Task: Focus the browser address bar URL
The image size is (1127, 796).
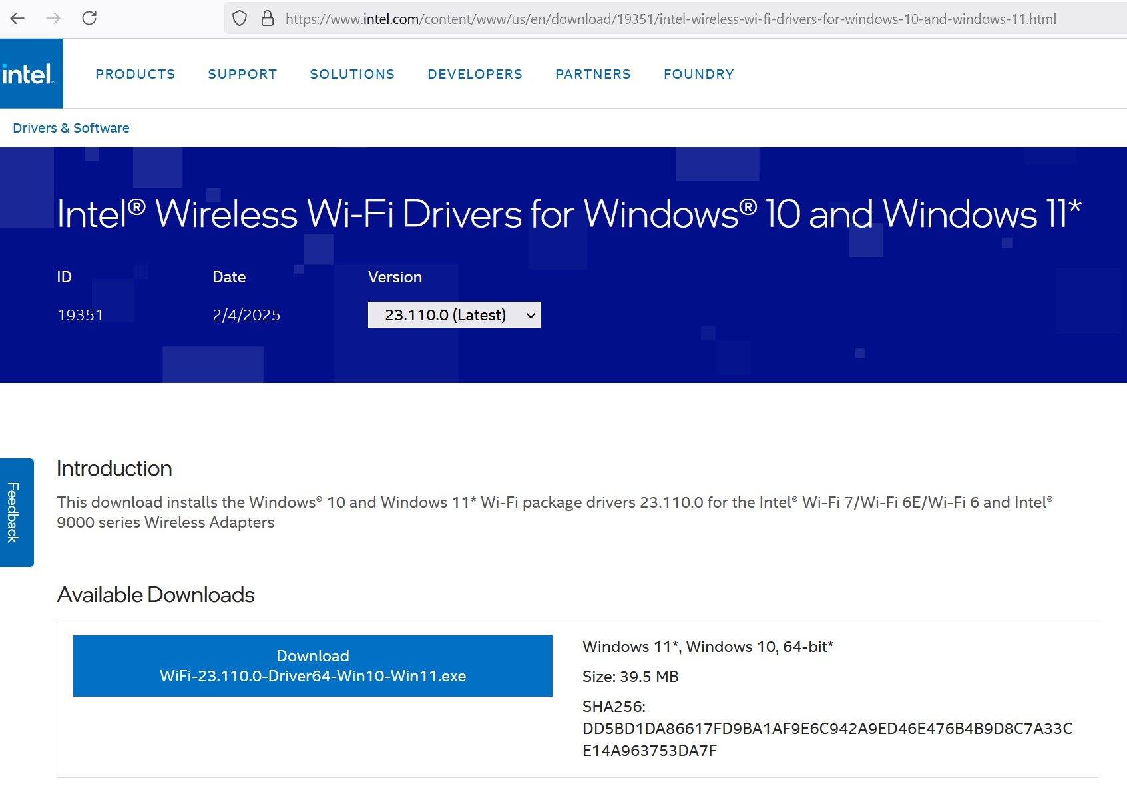Action: (670, 19)
